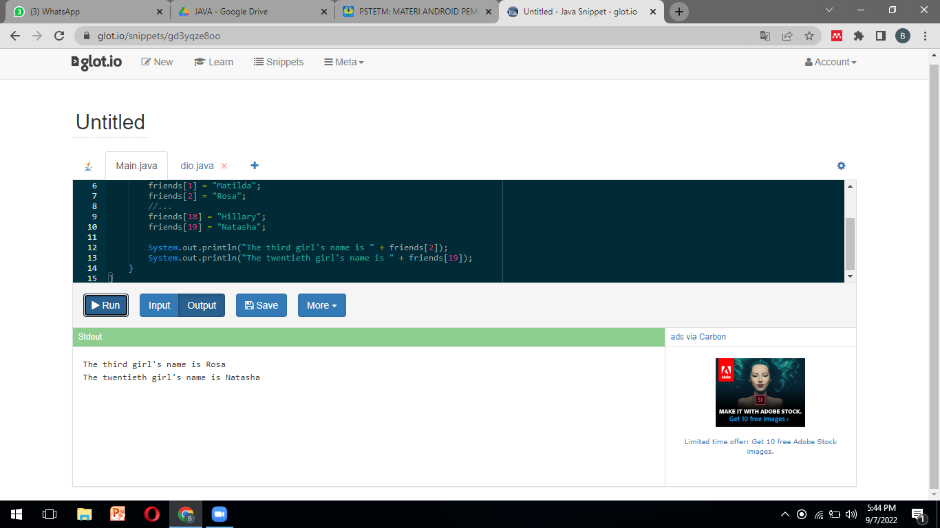Switch to the Main.java tab
This screenshot has width=940, height=528.
pyautogui.click(x=136, y=166)
